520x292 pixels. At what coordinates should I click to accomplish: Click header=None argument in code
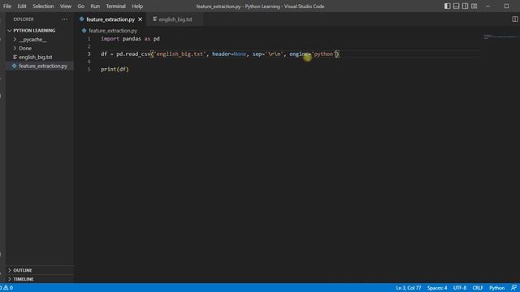pyautogui.click(x=229, y=54)
